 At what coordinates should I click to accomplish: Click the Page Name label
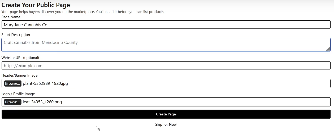pos(11,17)
